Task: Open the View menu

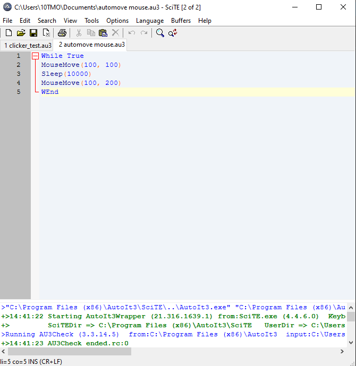Action: point(70,21)
